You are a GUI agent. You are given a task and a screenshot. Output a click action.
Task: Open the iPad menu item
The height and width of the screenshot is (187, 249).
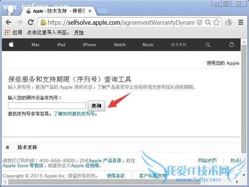pos(61,45)
